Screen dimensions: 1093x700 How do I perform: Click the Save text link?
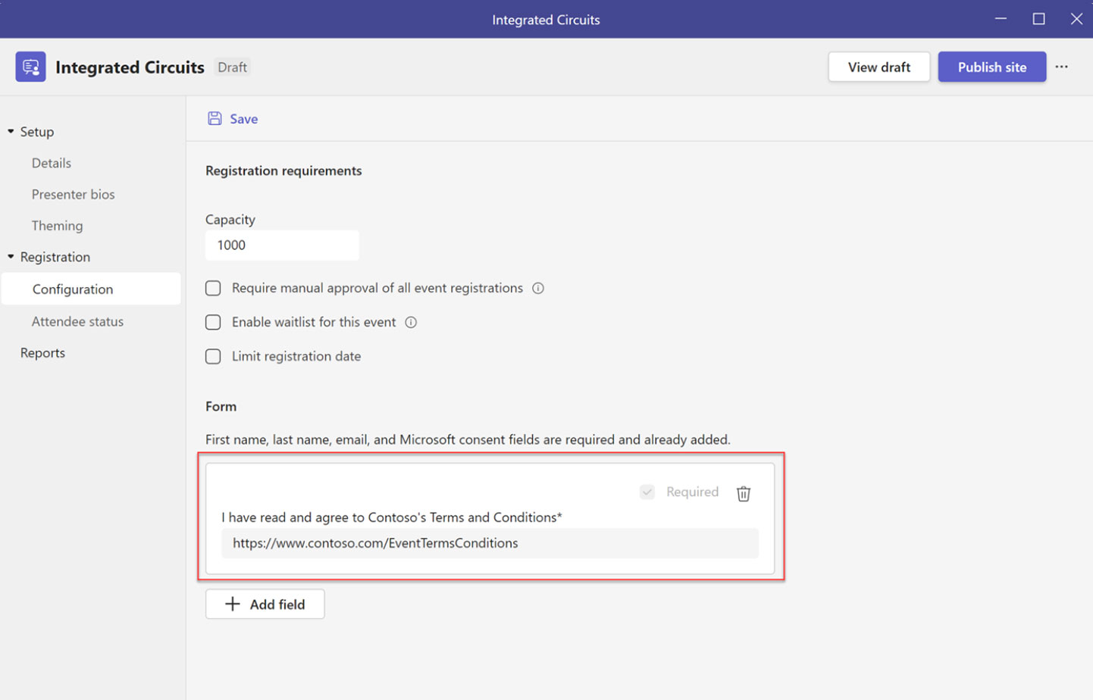point(243,119)
